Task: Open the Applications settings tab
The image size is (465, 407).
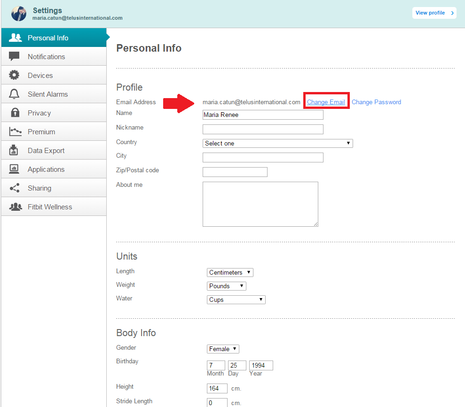Action: [46, 169]
